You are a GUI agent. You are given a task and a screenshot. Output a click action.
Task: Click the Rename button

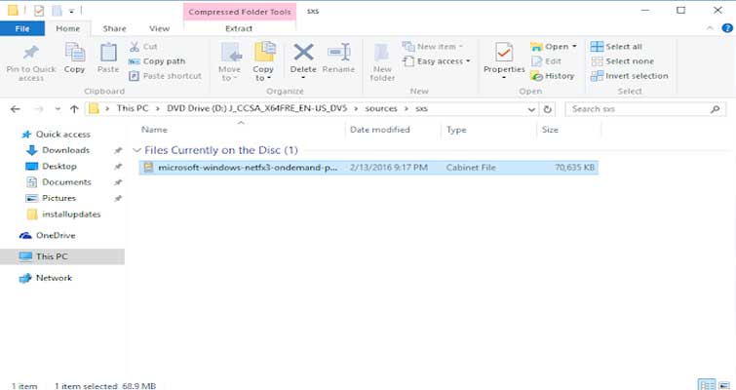pyautogui.click(x=338, y=58)
